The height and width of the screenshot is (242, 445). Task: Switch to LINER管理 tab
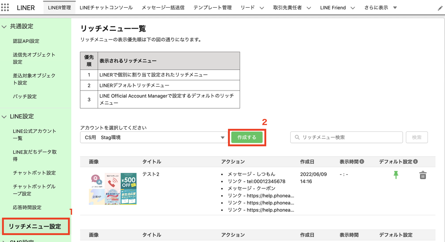[x=59, y=8]
